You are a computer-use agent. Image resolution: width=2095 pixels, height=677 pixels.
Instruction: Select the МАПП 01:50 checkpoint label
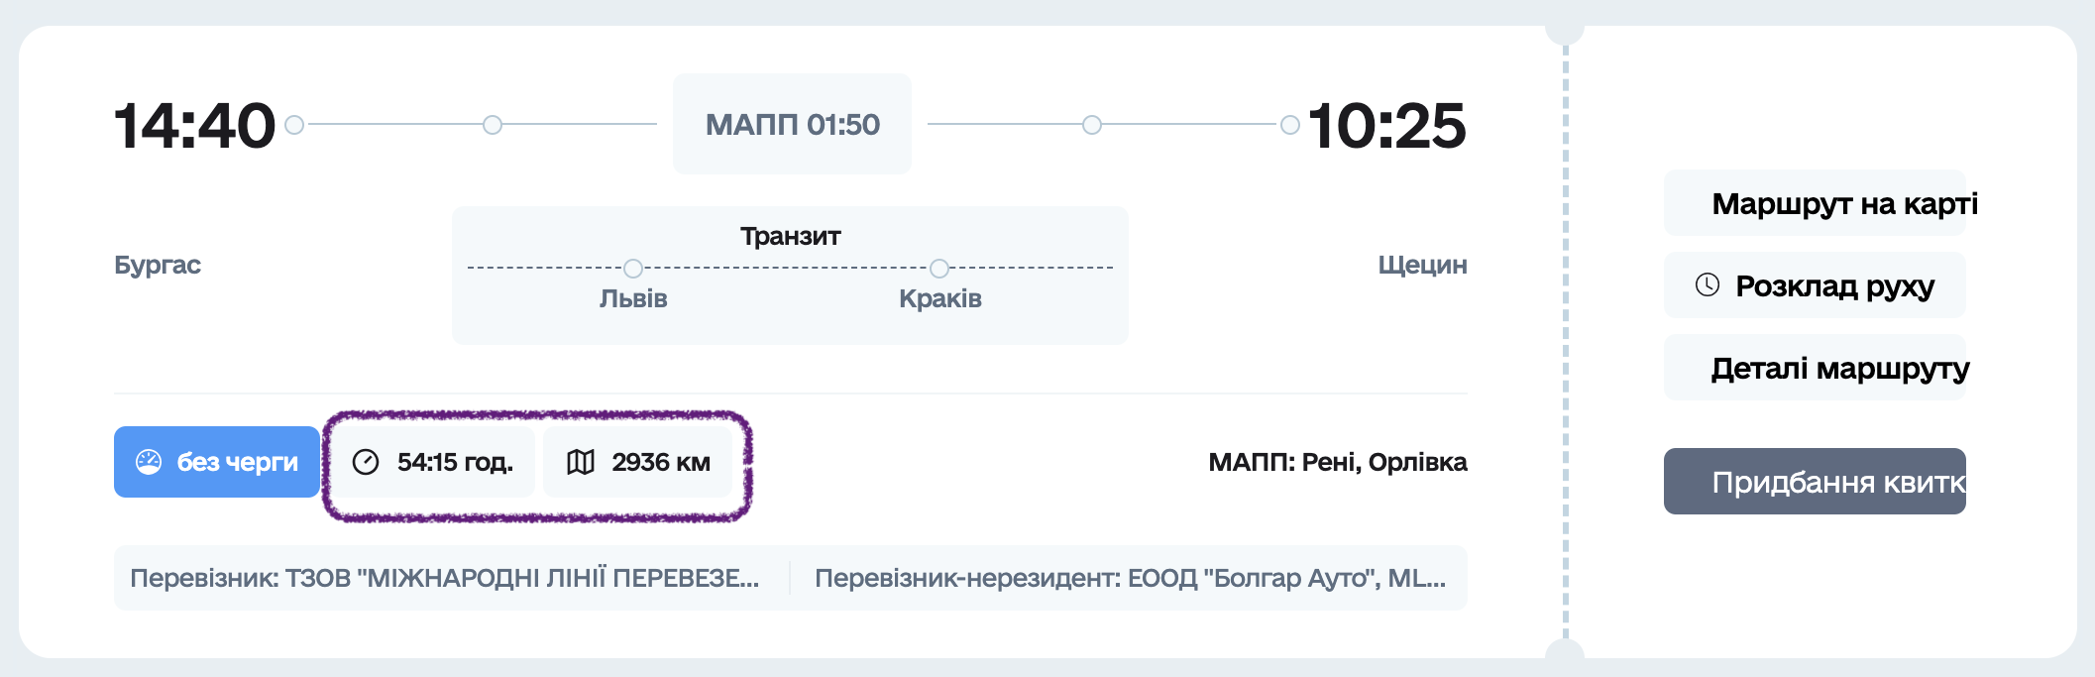click(x=792, y=125)
